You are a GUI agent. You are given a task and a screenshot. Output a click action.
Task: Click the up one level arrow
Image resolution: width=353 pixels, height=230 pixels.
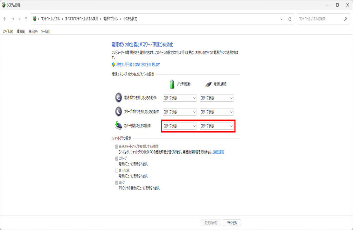pos(26,19)
